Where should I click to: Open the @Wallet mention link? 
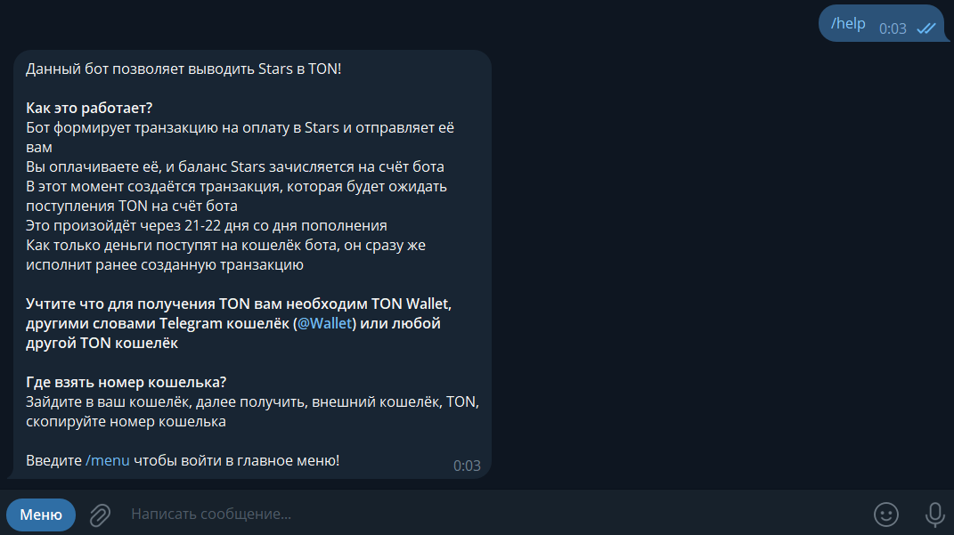click(324, 323)
